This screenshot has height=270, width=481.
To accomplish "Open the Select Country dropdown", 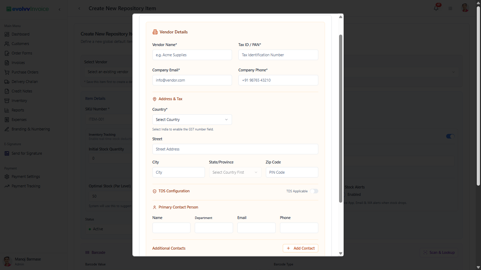I will tap(192, 120).
